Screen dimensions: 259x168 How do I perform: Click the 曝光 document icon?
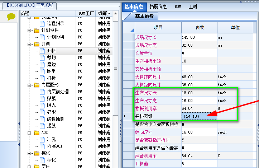click(x=42, y=106)
